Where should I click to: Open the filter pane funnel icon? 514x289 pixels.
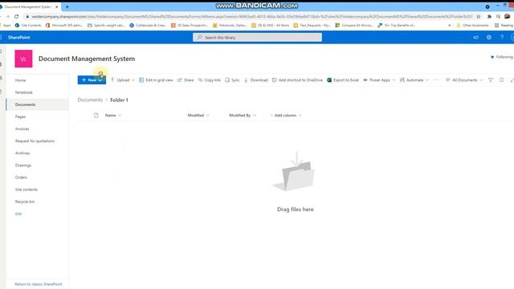pyautogui.click(x=491, y=80)
